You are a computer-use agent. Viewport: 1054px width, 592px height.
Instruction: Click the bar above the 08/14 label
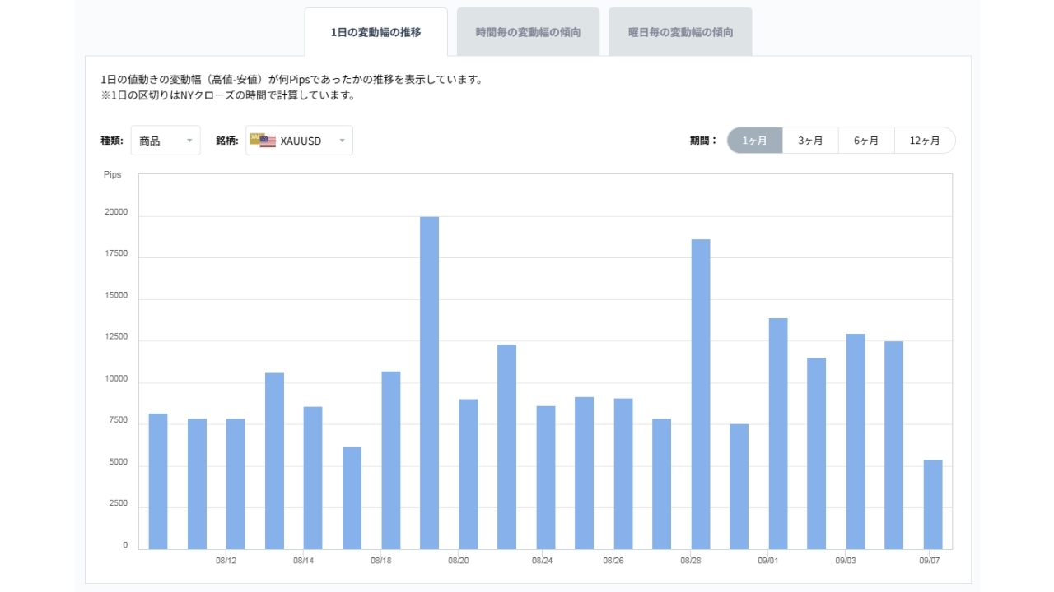[313, 478]
